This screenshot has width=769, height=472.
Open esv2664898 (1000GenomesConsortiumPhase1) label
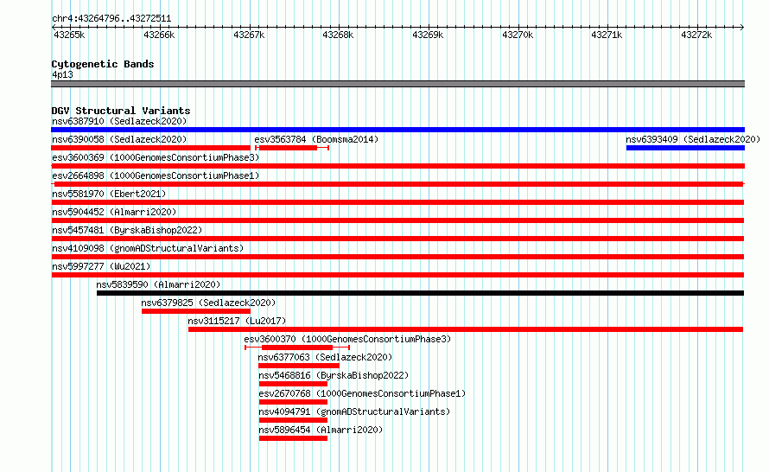(x=156, y=175)
